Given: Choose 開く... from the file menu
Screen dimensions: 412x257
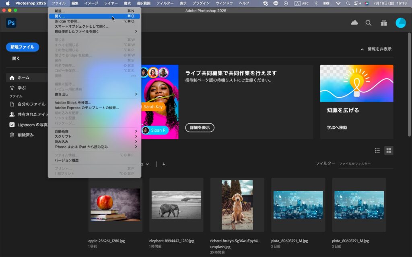Looking at the screenshot, I should click(95, 16).
